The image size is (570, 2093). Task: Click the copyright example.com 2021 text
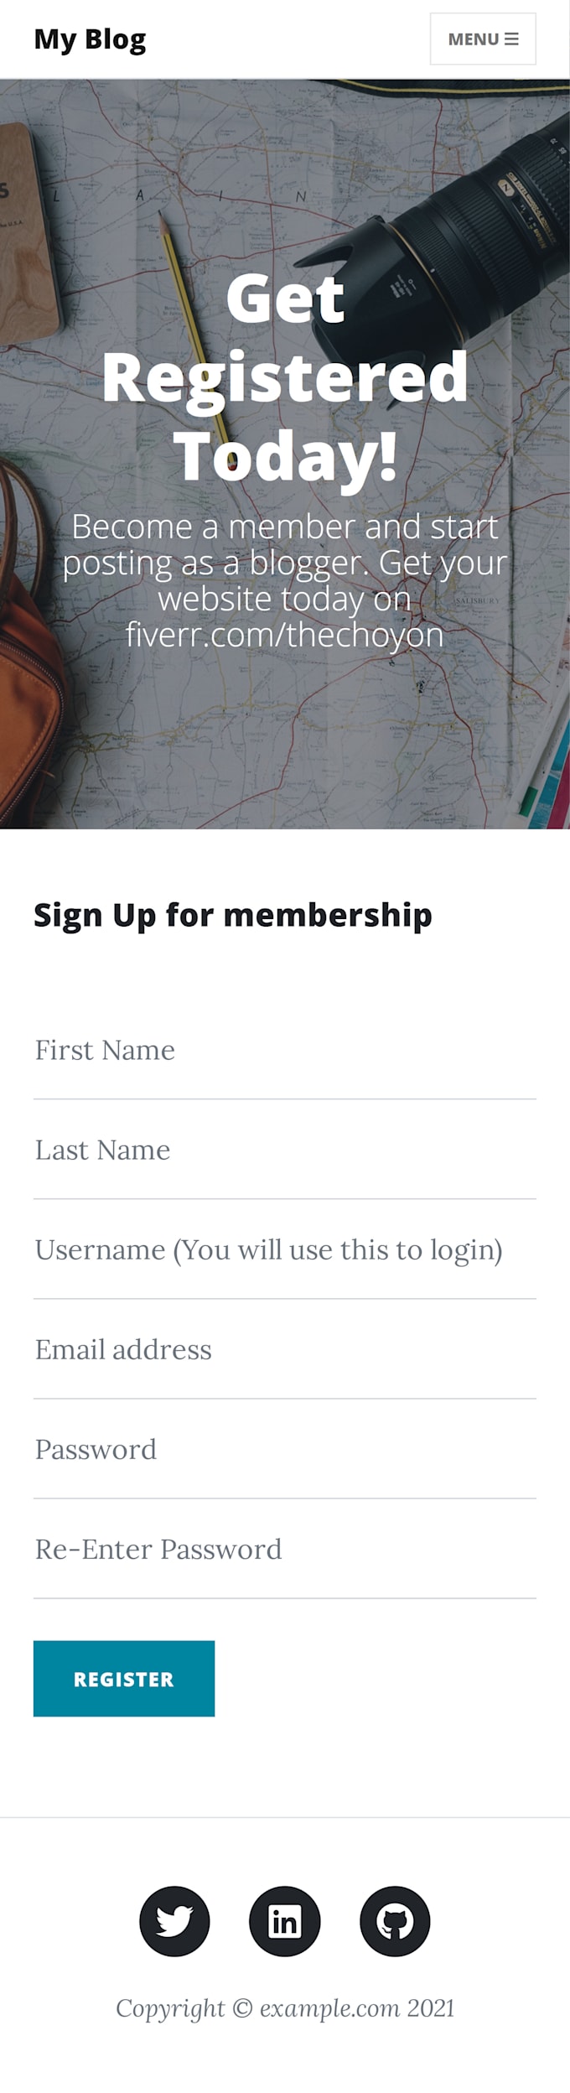[x=285, y=2008]
